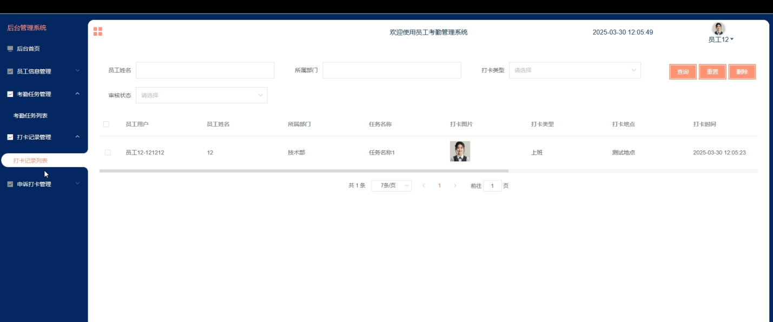Click the 员工信息管理 sidebar icon

point(10,71)
